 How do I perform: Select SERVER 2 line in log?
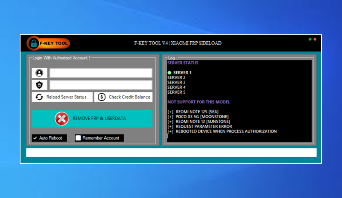(176, 77)
